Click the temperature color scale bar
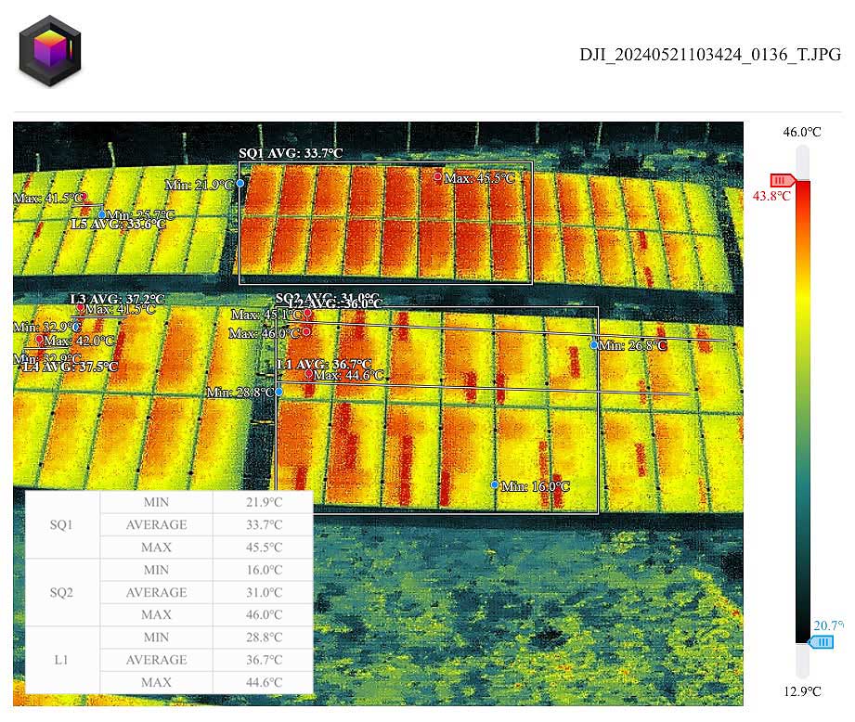This screenshot has height=722, width=855. click(x=802, y=408)
